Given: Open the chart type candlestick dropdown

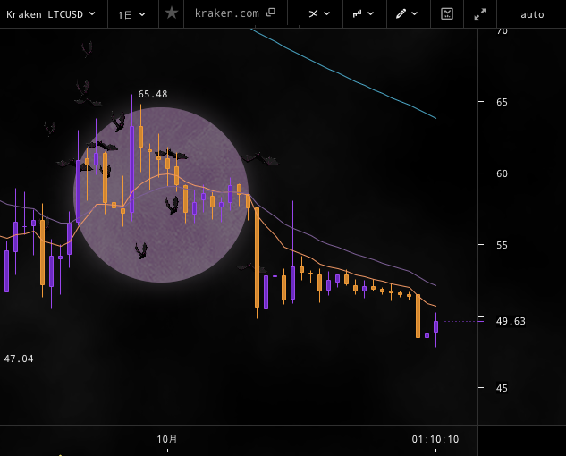Looking at the screenshot, I should pos(364,13).
